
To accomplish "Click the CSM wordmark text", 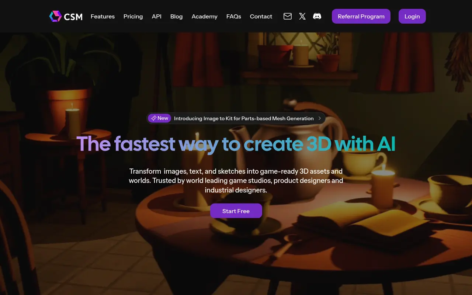I will [x=73, y=17].
